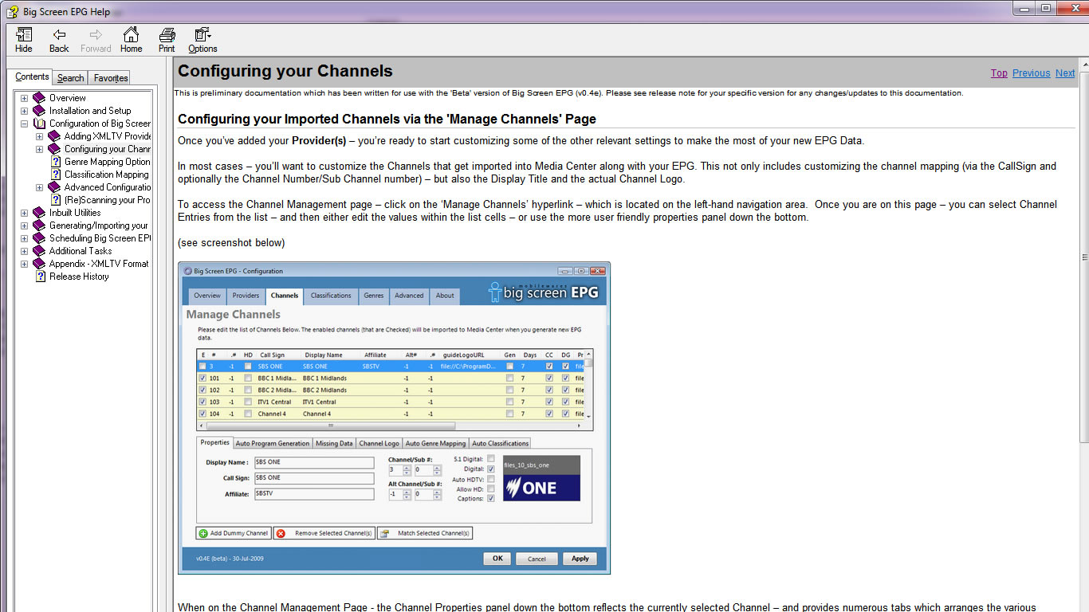Expand the Generating/Importing your node
The height and width of the screenshot is (612, 1089).
[24, 226]
